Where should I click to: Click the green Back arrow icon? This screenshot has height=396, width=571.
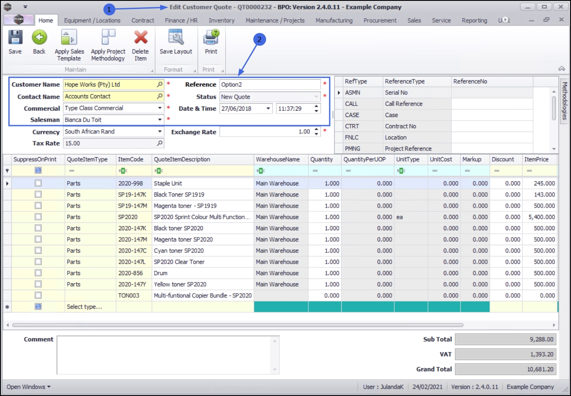39,38
